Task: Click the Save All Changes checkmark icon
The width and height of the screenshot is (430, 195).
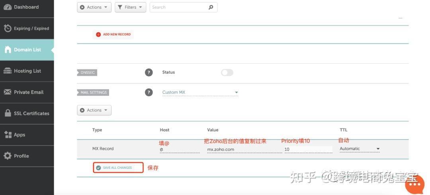Action: click(x=98, y=168)
